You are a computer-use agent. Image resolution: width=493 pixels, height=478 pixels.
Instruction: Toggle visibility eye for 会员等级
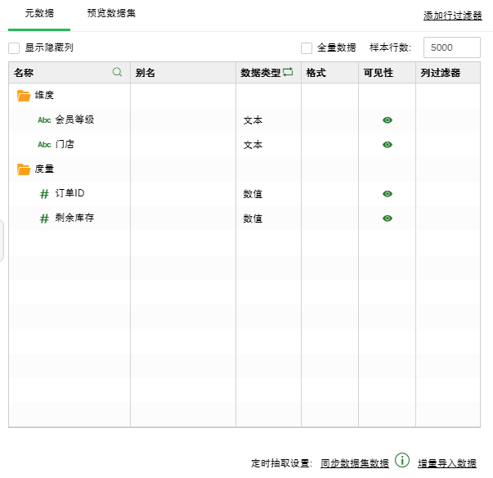point(388,120)
